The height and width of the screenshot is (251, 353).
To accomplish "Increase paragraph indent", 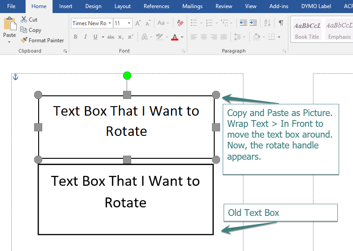I will [x=253, y=23].
